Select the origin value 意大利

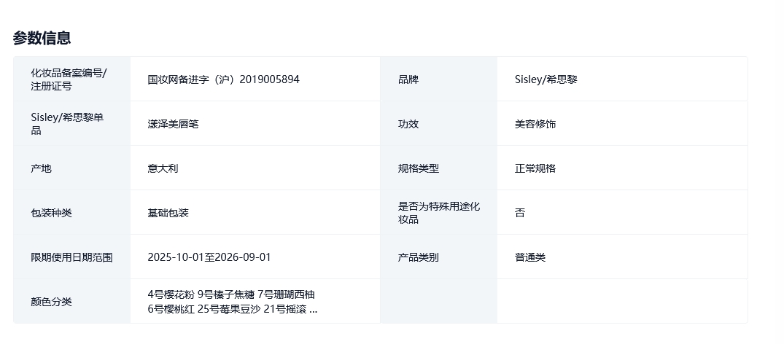pos(163,168)
